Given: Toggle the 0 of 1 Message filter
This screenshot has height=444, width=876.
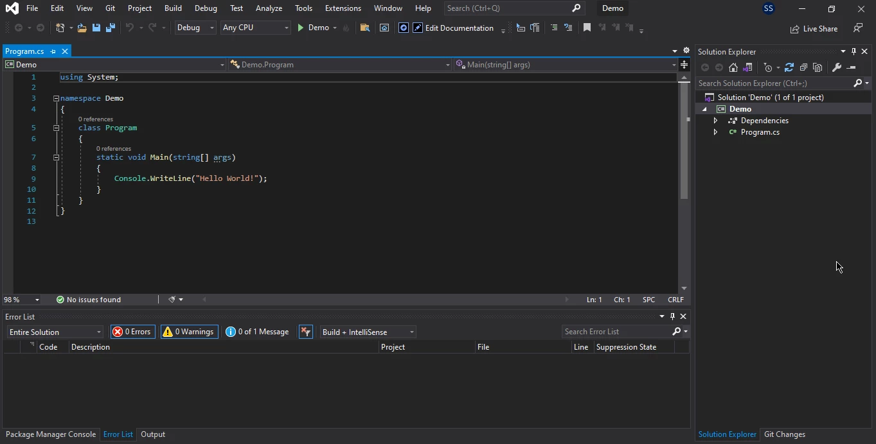Looking at the screenshot, I should pos(258,332).
